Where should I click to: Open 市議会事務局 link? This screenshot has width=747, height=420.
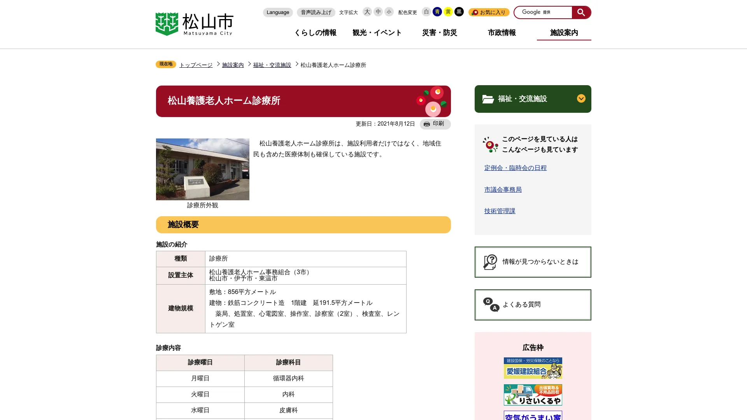click(x=503, y=190)
